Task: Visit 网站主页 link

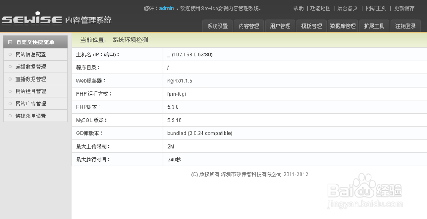Action: pos(376,9)
